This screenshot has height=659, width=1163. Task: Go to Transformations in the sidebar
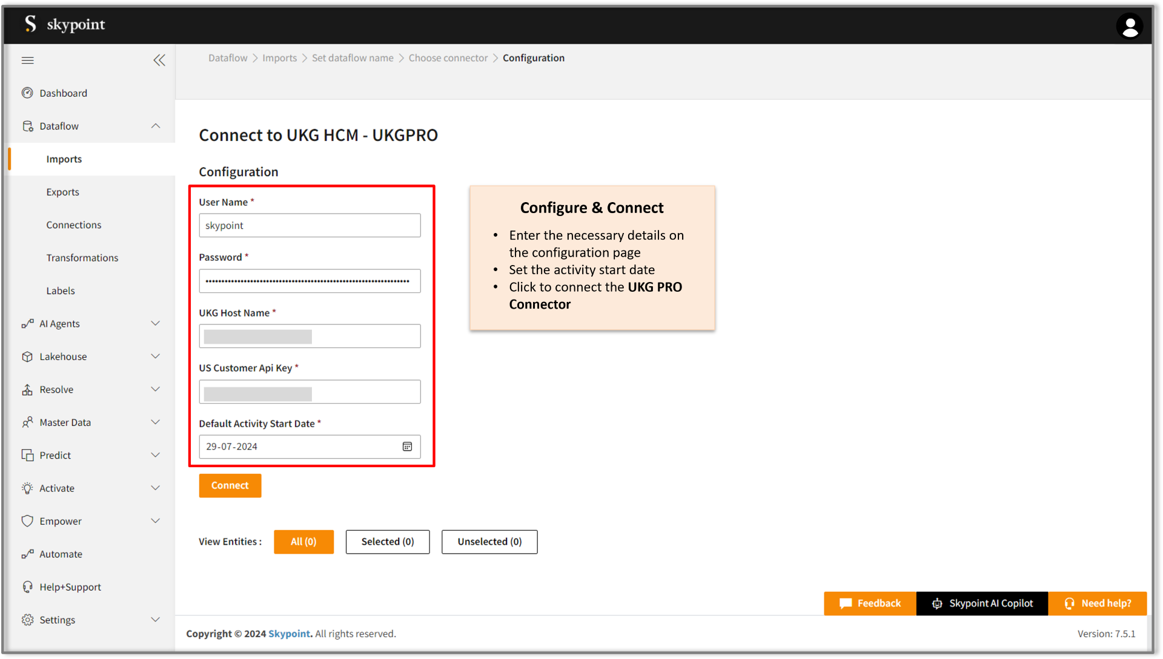tap(82, 258)
